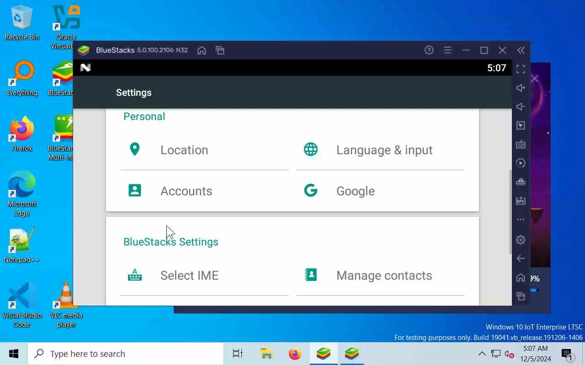
Task: Open Firefox from the taskbar
Action: (295, 354)
